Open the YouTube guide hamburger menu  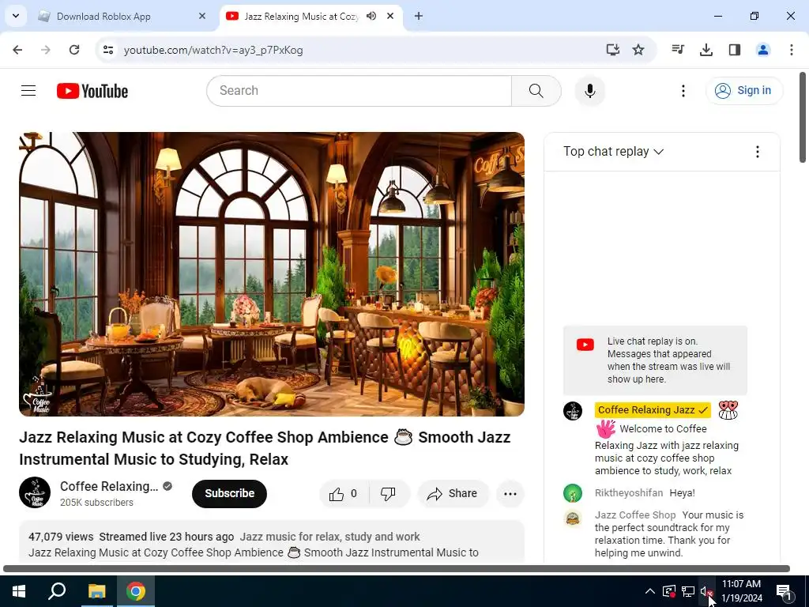[28, 91]
